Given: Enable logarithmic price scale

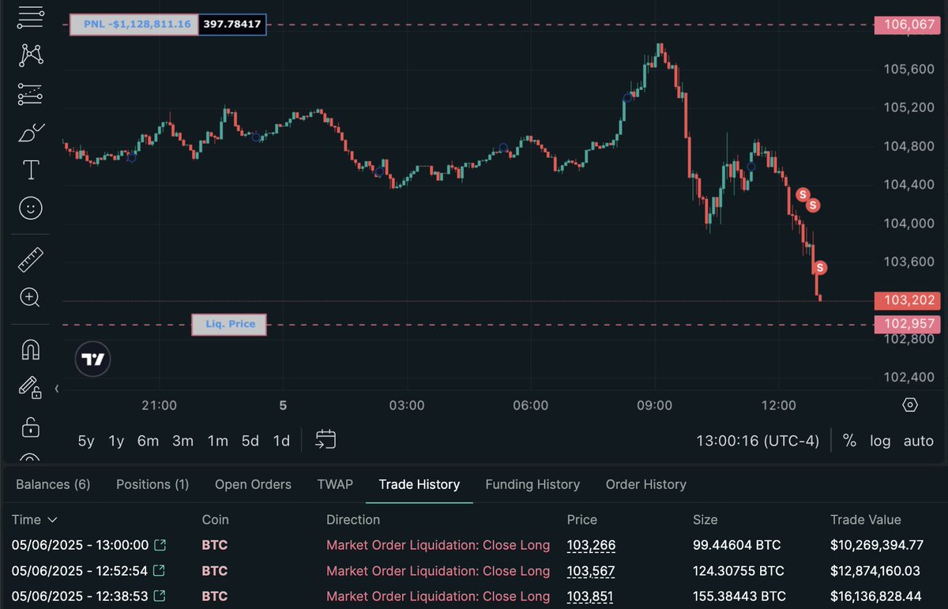Looking at the screenshot, I should (880, 441).
